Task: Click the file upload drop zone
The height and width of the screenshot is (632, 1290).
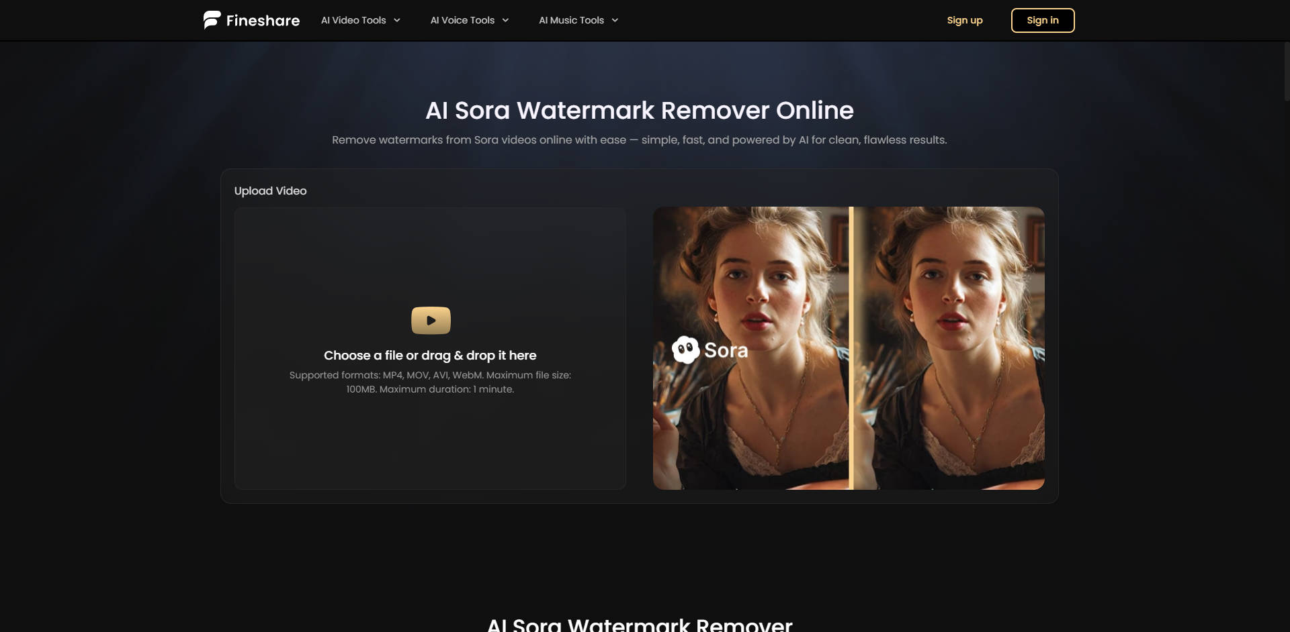Action: point(430,348)
